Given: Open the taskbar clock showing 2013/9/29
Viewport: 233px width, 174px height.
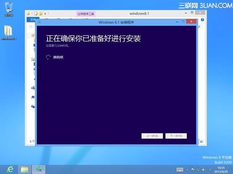Looking at the screenshot, I should coord(221,170).
